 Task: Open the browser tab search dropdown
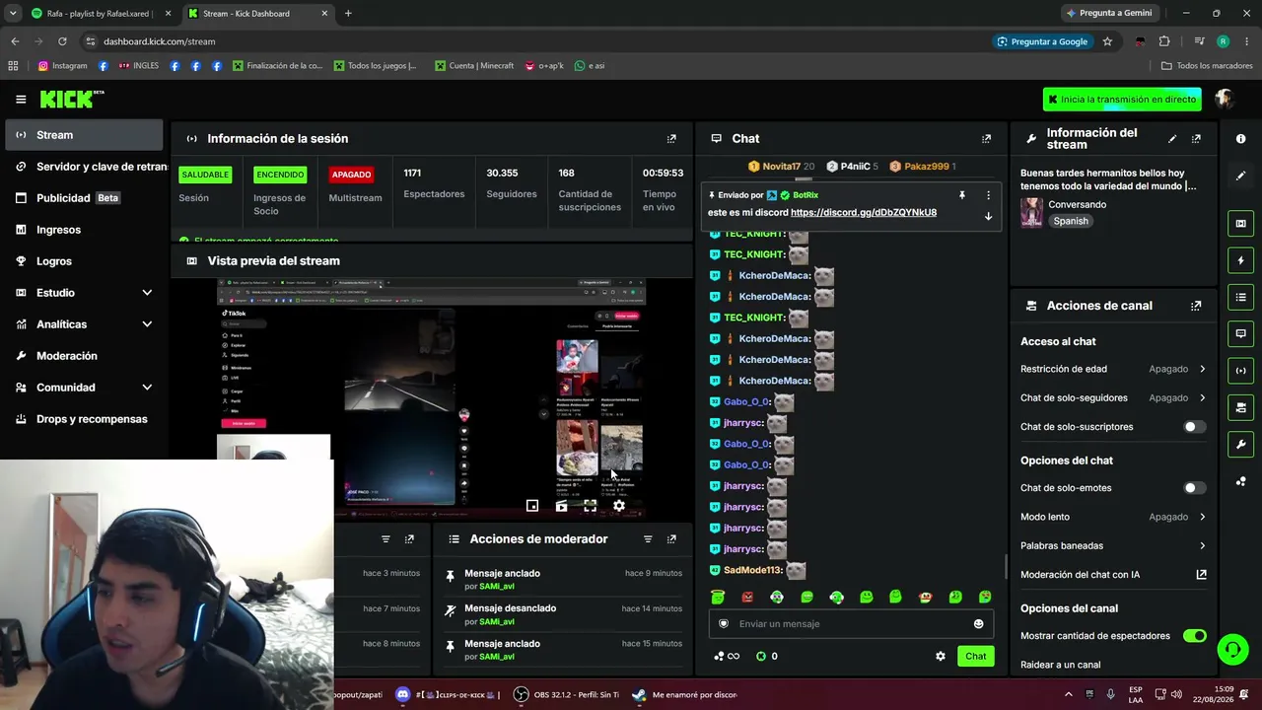[x=13, y=13]
